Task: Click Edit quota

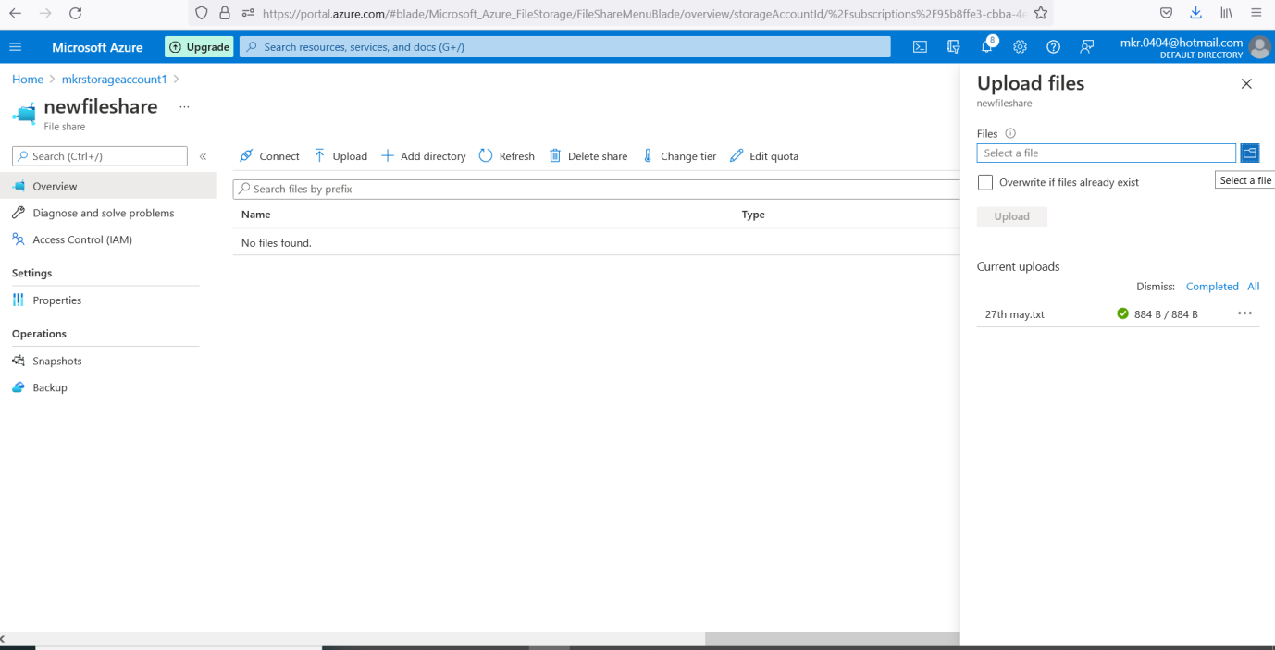Action: pyautogui.click(x=764, y=156)
